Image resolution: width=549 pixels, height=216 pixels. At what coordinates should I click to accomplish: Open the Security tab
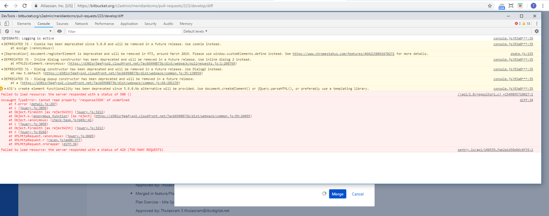coord(150,24)
